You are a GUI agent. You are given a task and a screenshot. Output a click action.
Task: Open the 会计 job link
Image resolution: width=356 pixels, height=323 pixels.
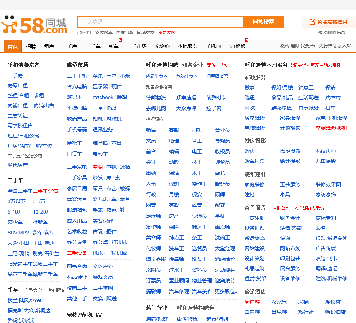pyautogui.click(x=151, y=162)
